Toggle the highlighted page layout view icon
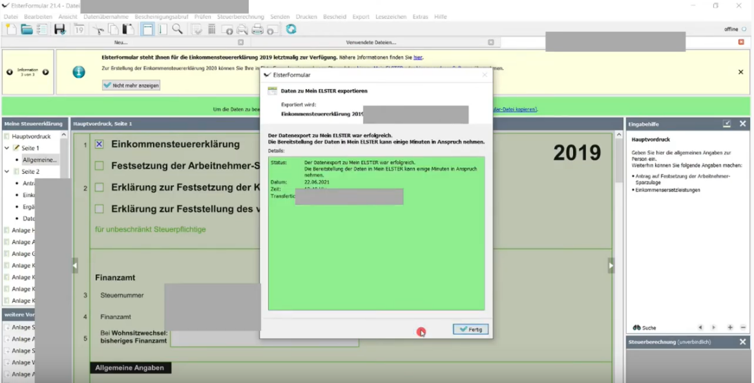 click(147, 29)
